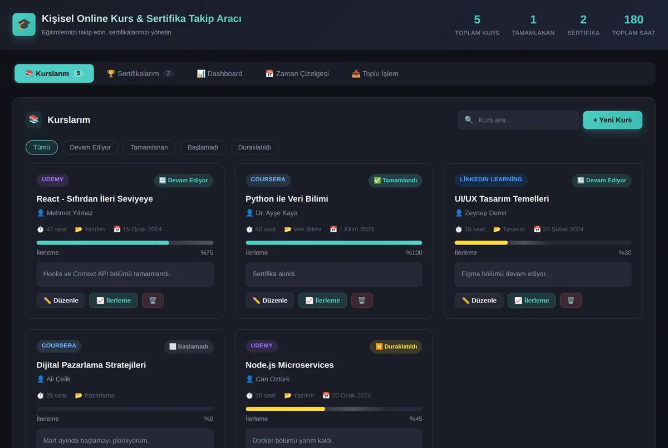Click the Dijital Pazarlama Stratejileri title
The width and height of the screenshot is (668, 448).
click(91, 365)
